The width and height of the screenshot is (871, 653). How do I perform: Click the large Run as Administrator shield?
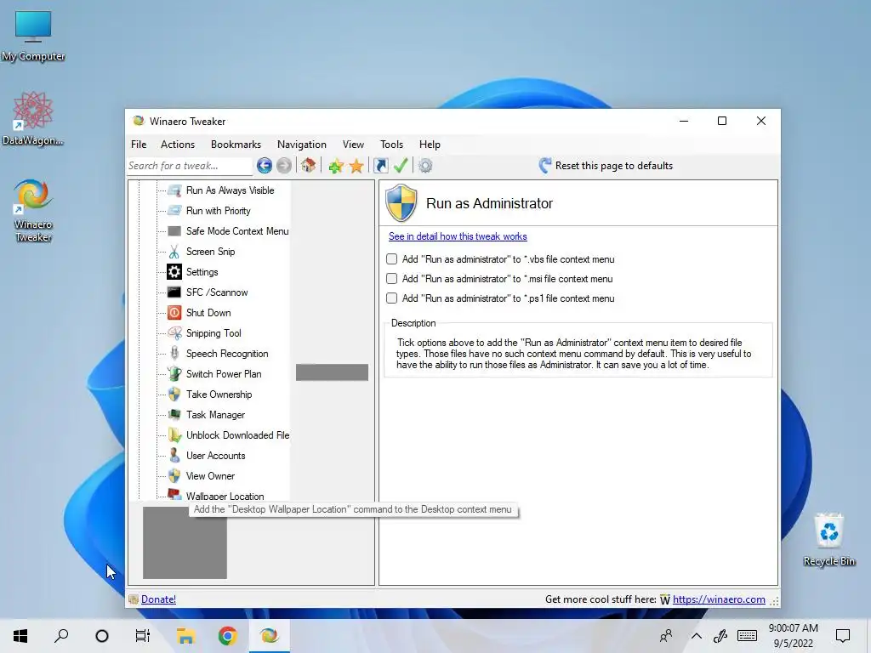(x=401, y=203)
